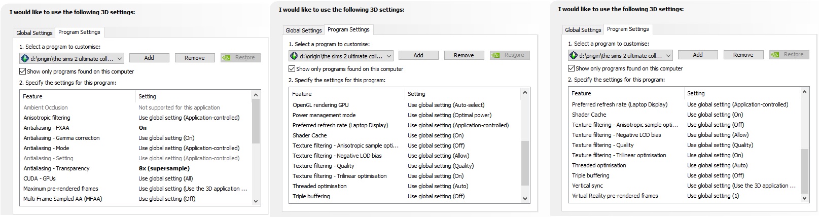Select the Vertical sync feature row
This screenshot has height=217, width=819.
[x=587, y=186]
